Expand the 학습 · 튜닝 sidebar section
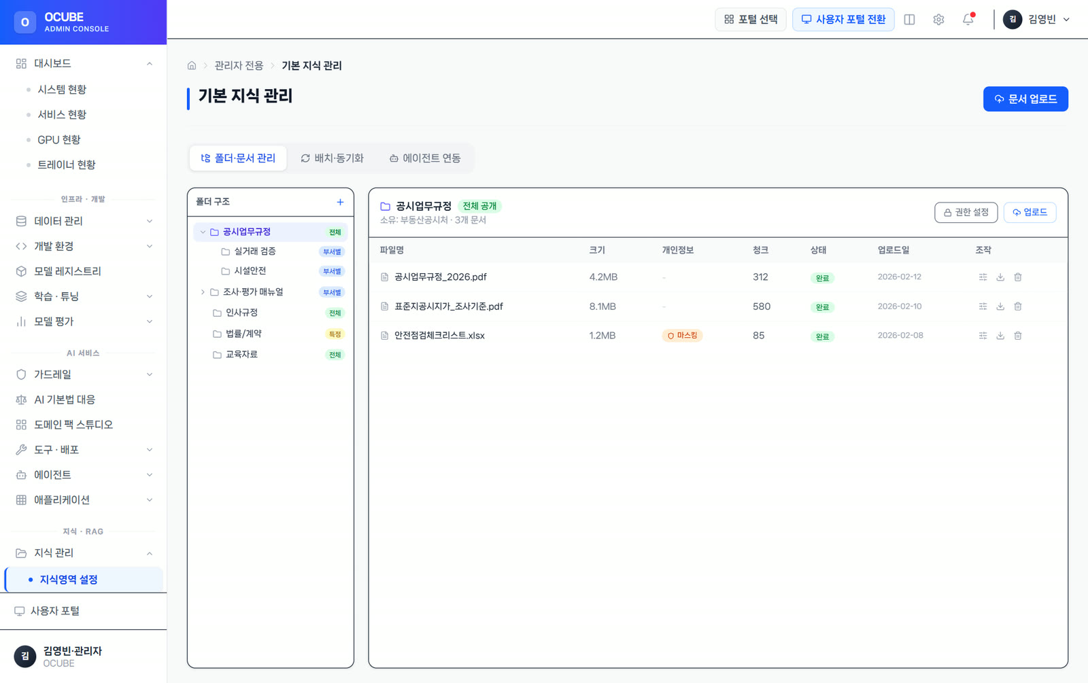The height and width of the screenshot is (683, 1088). (150, 296)
